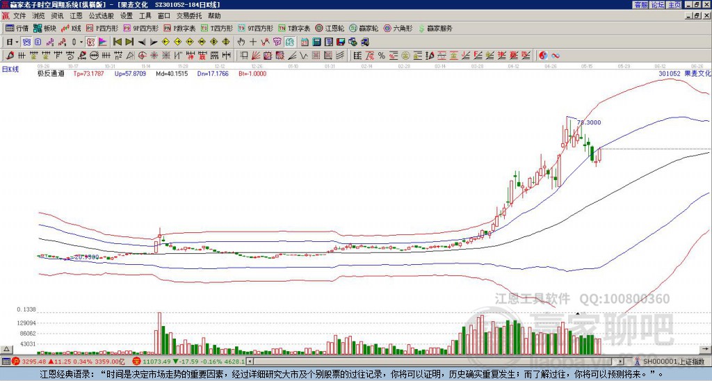Click the Md=40.1515 indicator value
This screenshot has height=381, width=712.
pos(172,74)
